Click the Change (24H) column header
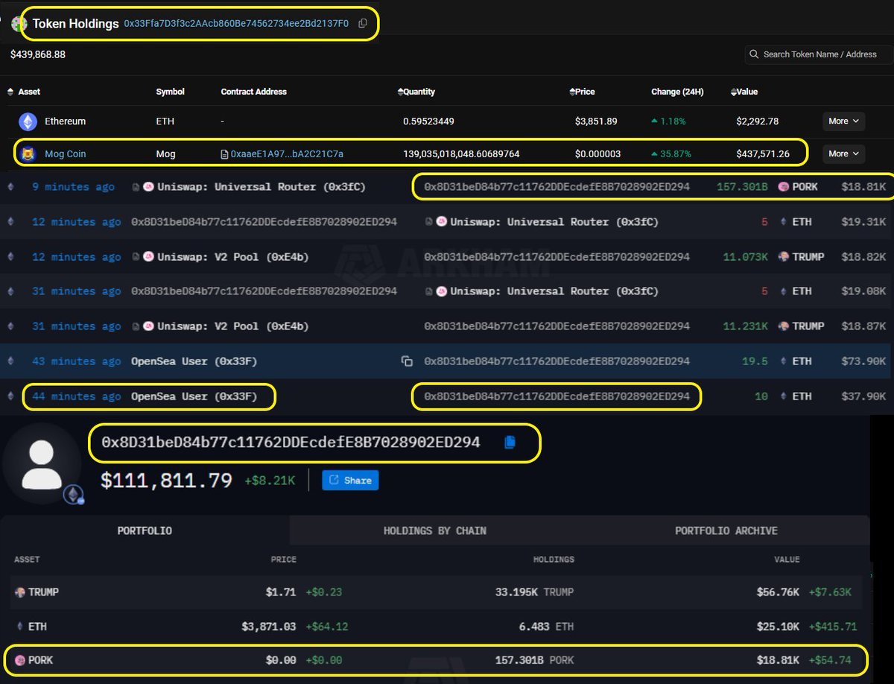Viewport: 894px width, 684px height. (676, 92)
